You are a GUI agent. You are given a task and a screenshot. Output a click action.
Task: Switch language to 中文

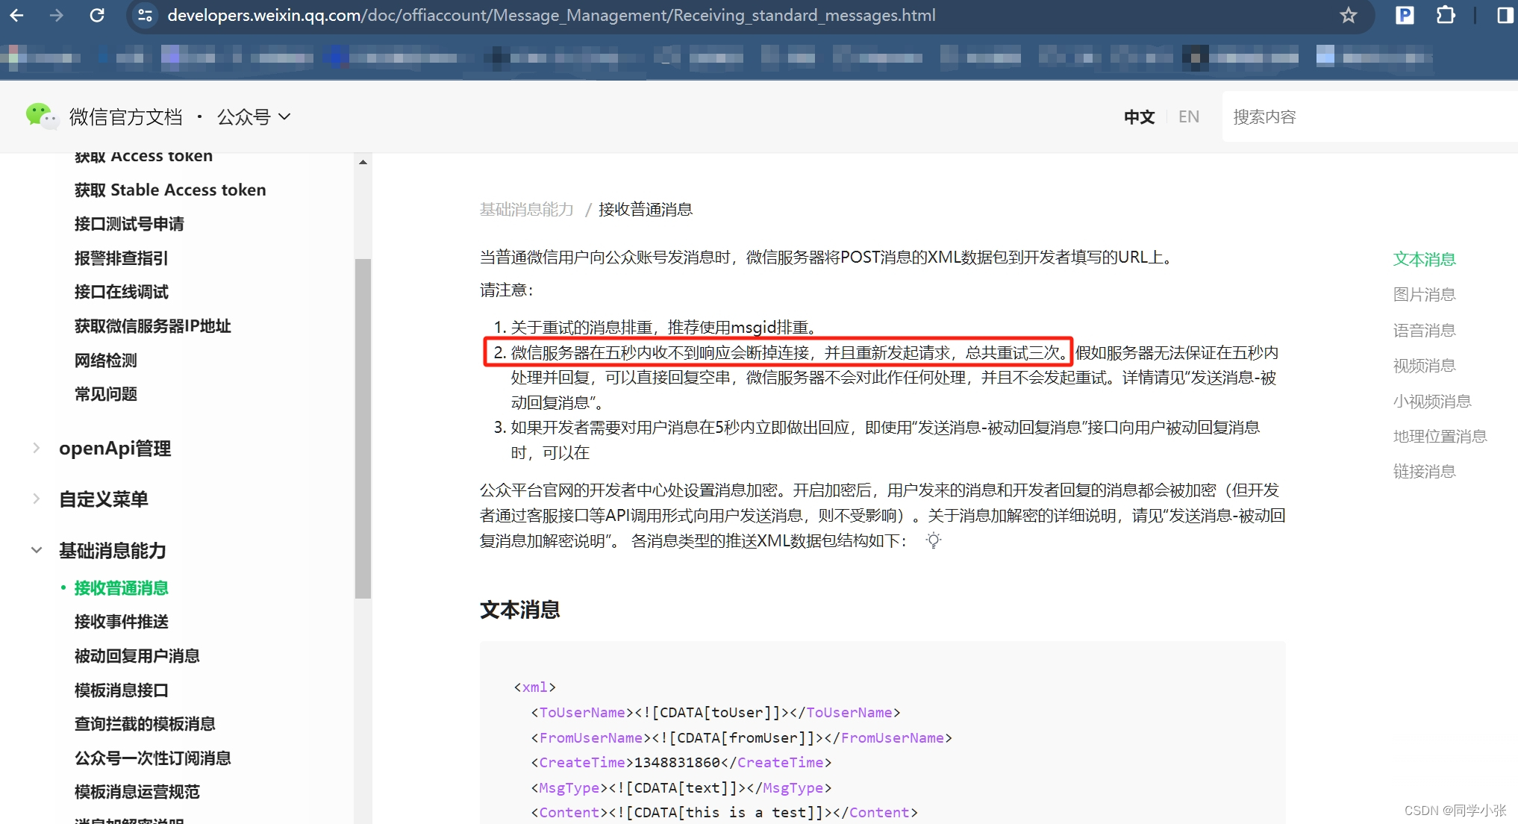click(x=1139, y=116)
